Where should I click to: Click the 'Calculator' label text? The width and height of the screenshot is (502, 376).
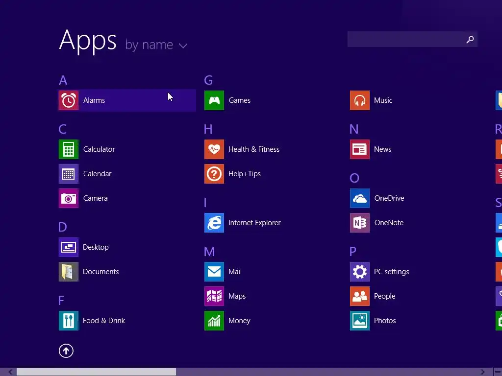tap(99, 149)
